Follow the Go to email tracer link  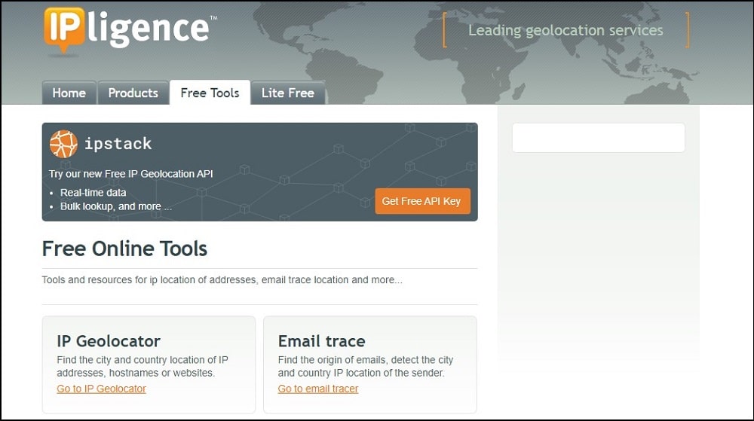point(318,389)
